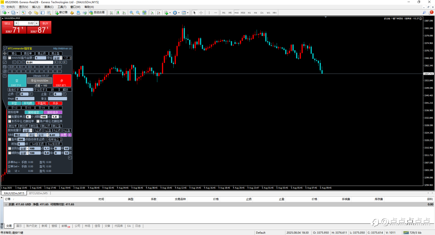This screenshot has width=435, height=235.
Task: Open 图表(C) menu
Action: click(x=49, y=7)
